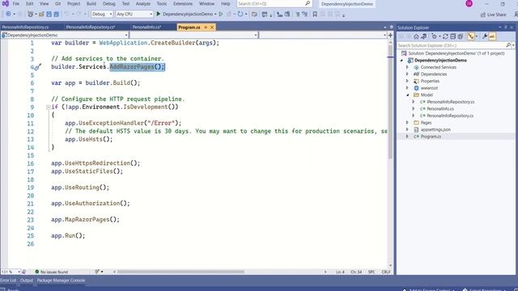Toggle track active item button in Solution Explorer
Image resolution: width=518 pixels, height=291 pixels.
tap(471, 36)
